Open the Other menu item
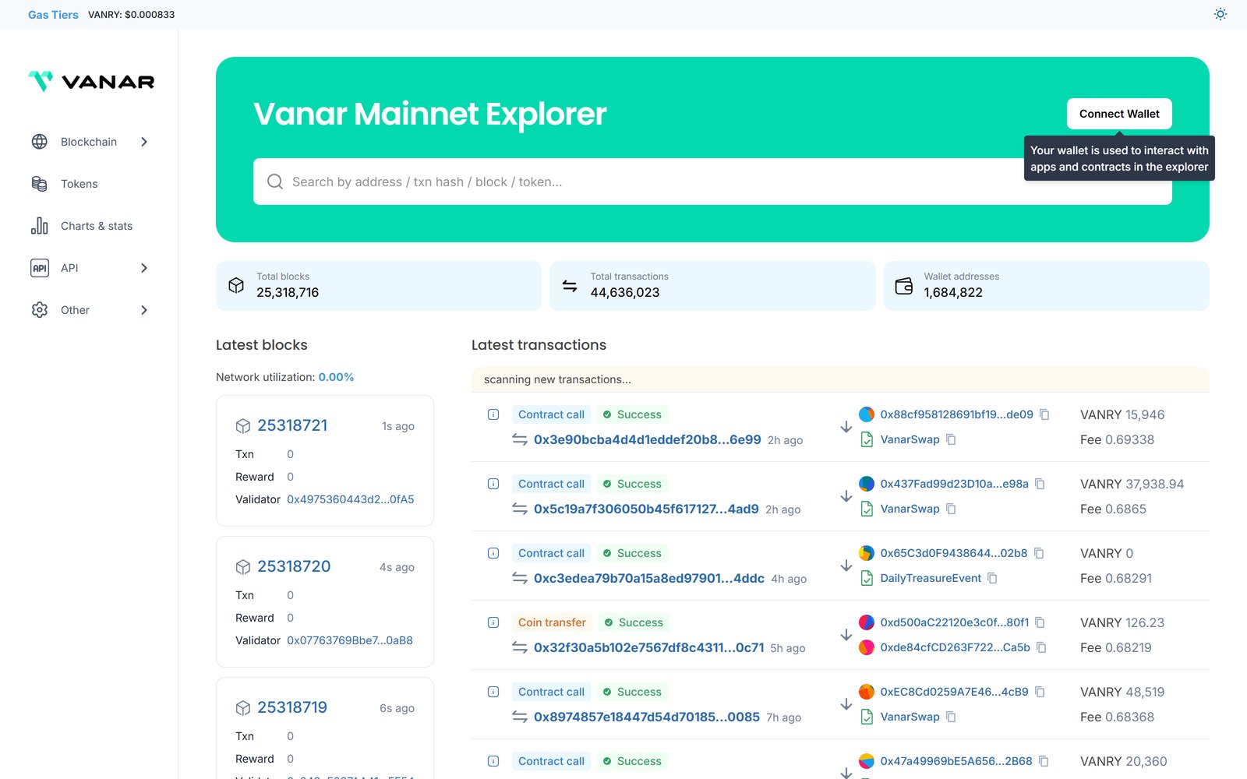The width and height of the screenshot is (1247, 779). point(75,310)
